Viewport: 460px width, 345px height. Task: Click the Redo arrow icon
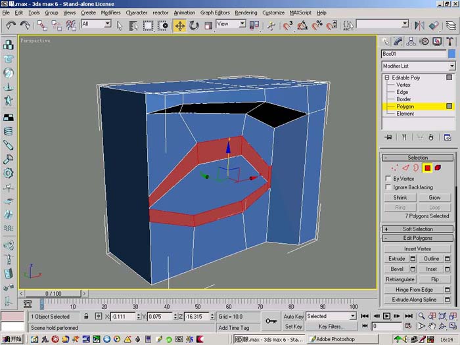coord(25,26)
